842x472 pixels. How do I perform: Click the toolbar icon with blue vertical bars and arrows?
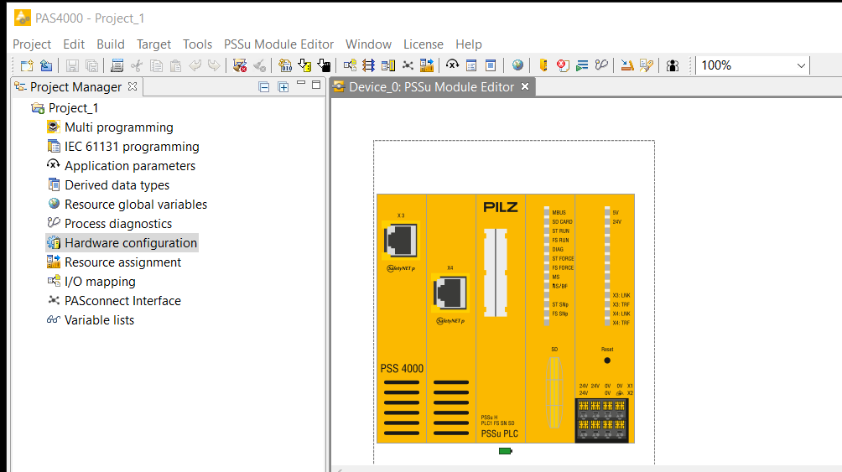click(368, 65)
